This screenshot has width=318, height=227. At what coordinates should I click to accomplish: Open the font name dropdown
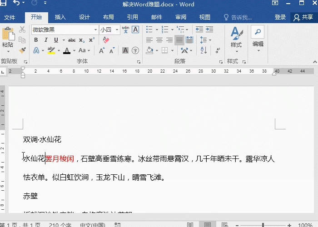[x=95, y=30]
